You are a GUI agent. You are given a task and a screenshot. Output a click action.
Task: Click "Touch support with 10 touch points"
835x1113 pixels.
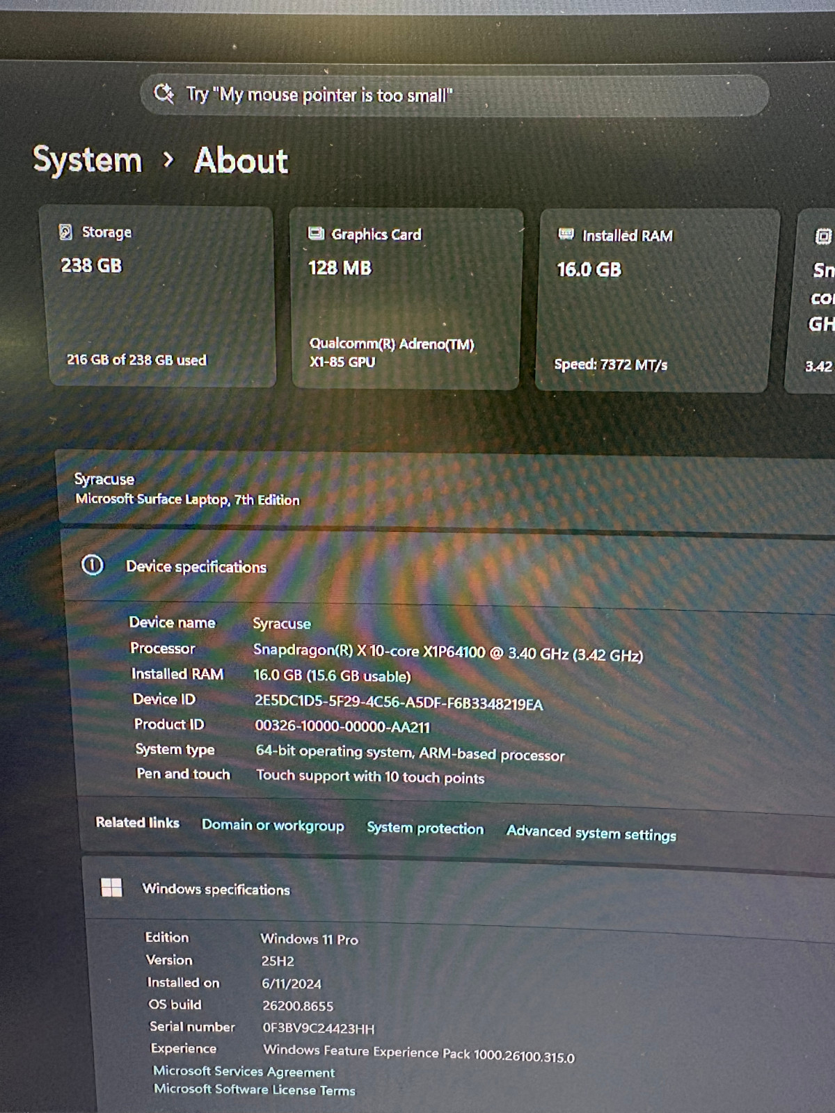tap(370, 776)
